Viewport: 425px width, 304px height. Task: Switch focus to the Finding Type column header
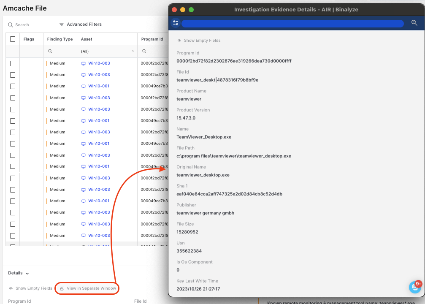click(60, 38)
